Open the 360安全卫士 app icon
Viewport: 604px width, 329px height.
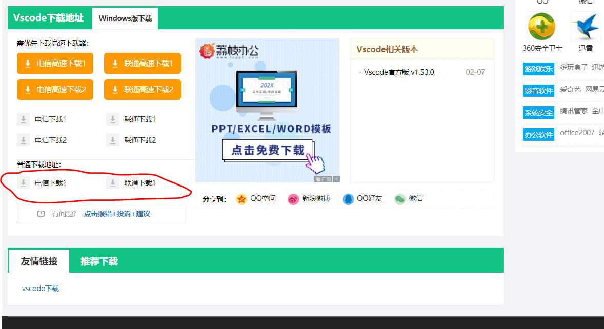(542, 27)
